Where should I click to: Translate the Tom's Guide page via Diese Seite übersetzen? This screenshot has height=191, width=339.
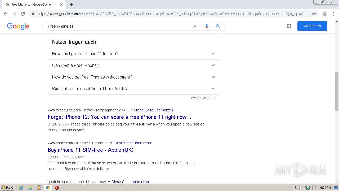point(153,110)
